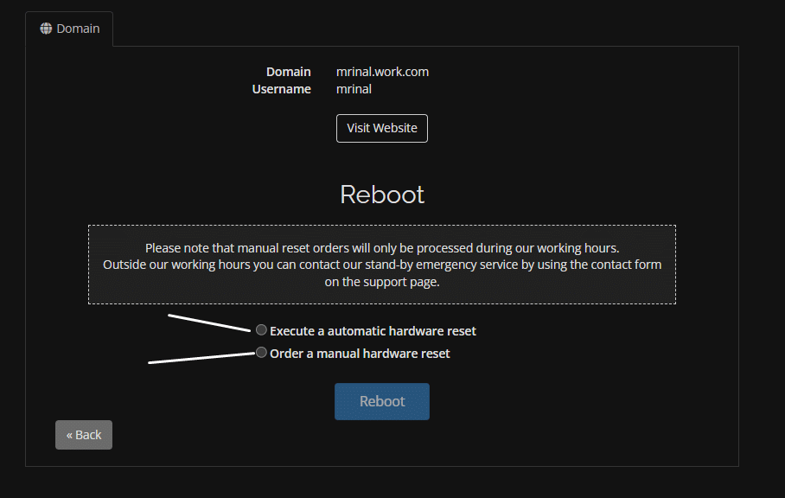Click the Reboot section heading
This screenshot has height=498, width=785.
click(382, 195)
